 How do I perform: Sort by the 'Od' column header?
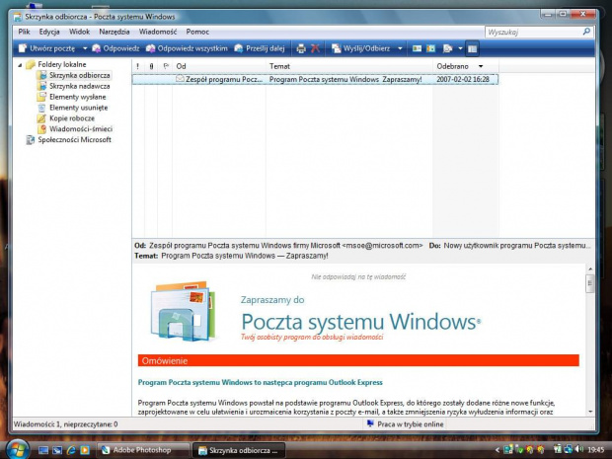(x=220, y=66)
